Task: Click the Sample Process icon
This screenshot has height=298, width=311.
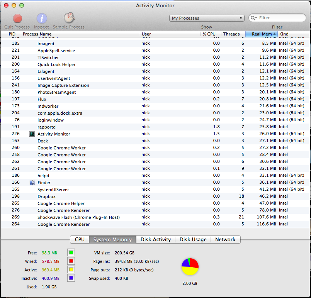Action: coord(69,18)
